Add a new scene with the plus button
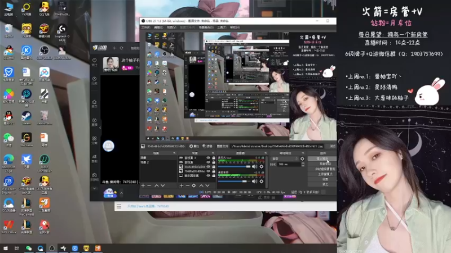The image size is (451, 253). (x=143, y=186)
